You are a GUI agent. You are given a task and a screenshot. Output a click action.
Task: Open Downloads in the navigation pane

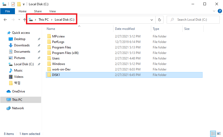click(22, 45)
